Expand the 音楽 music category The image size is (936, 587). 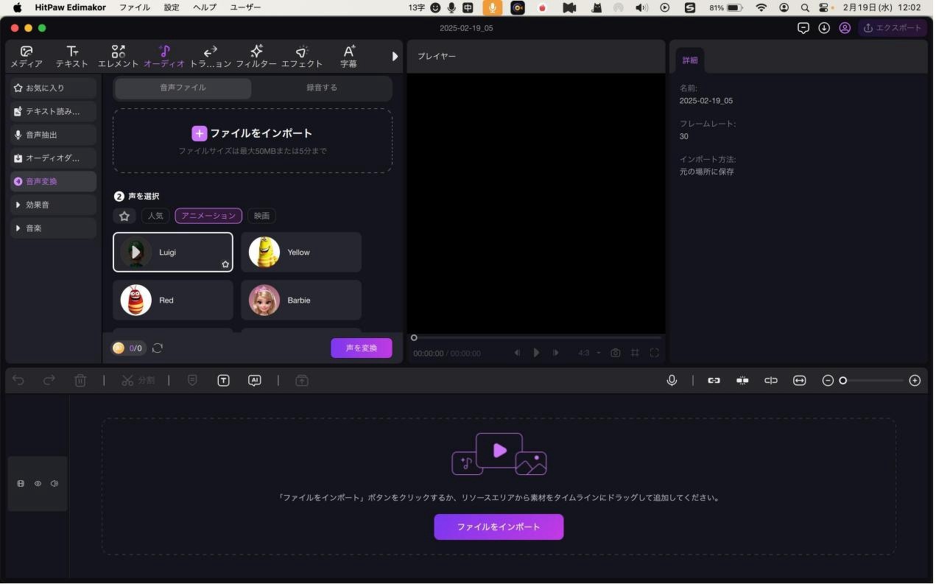pos(53,229)
